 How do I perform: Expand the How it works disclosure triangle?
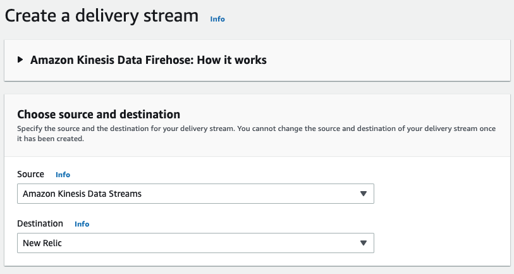point(20,60)
